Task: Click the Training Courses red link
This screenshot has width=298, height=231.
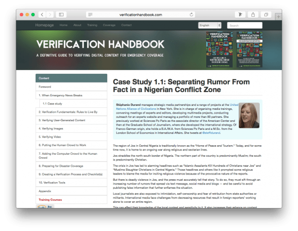Action: click(50, 199)
